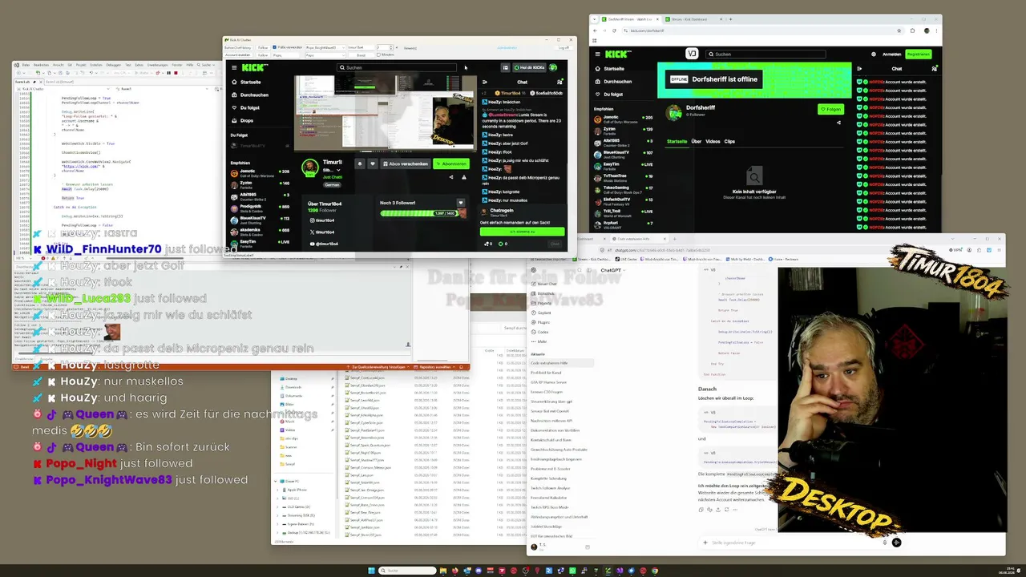Toggle the 'Public verwenden' checkbox
The image size is (1026, 577).
click(274, 48)
